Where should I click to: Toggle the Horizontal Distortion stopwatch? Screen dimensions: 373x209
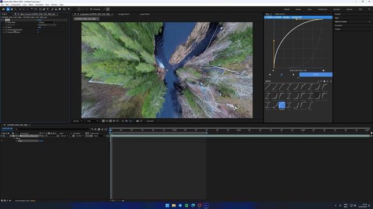(x=6, y=30)
